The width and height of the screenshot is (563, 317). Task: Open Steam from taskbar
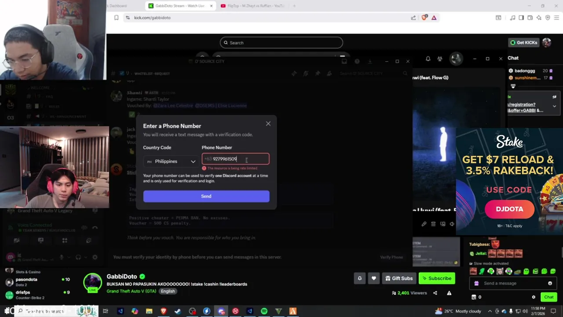(x=178, y=311)
